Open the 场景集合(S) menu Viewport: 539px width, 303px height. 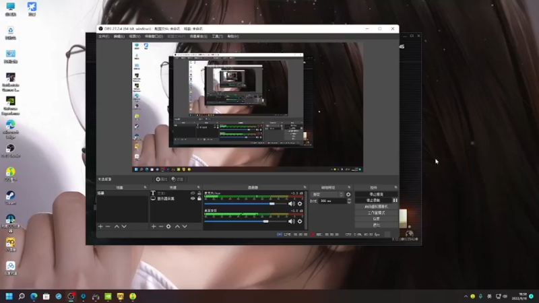198,36
